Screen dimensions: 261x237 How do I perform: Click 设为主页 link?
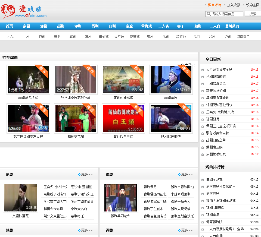pyautogui.click(x=253, y=5)
